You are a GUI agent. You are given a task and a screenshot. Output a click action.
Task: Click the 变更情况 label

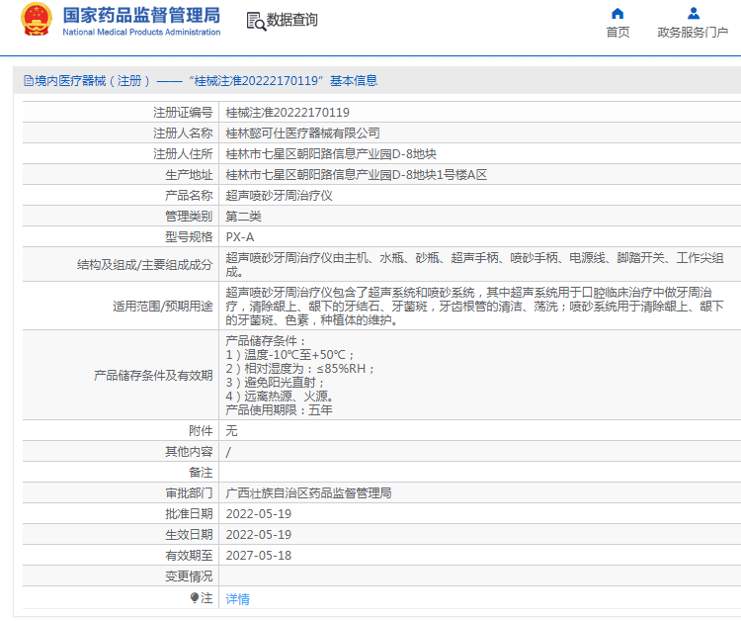coord(189,577)
